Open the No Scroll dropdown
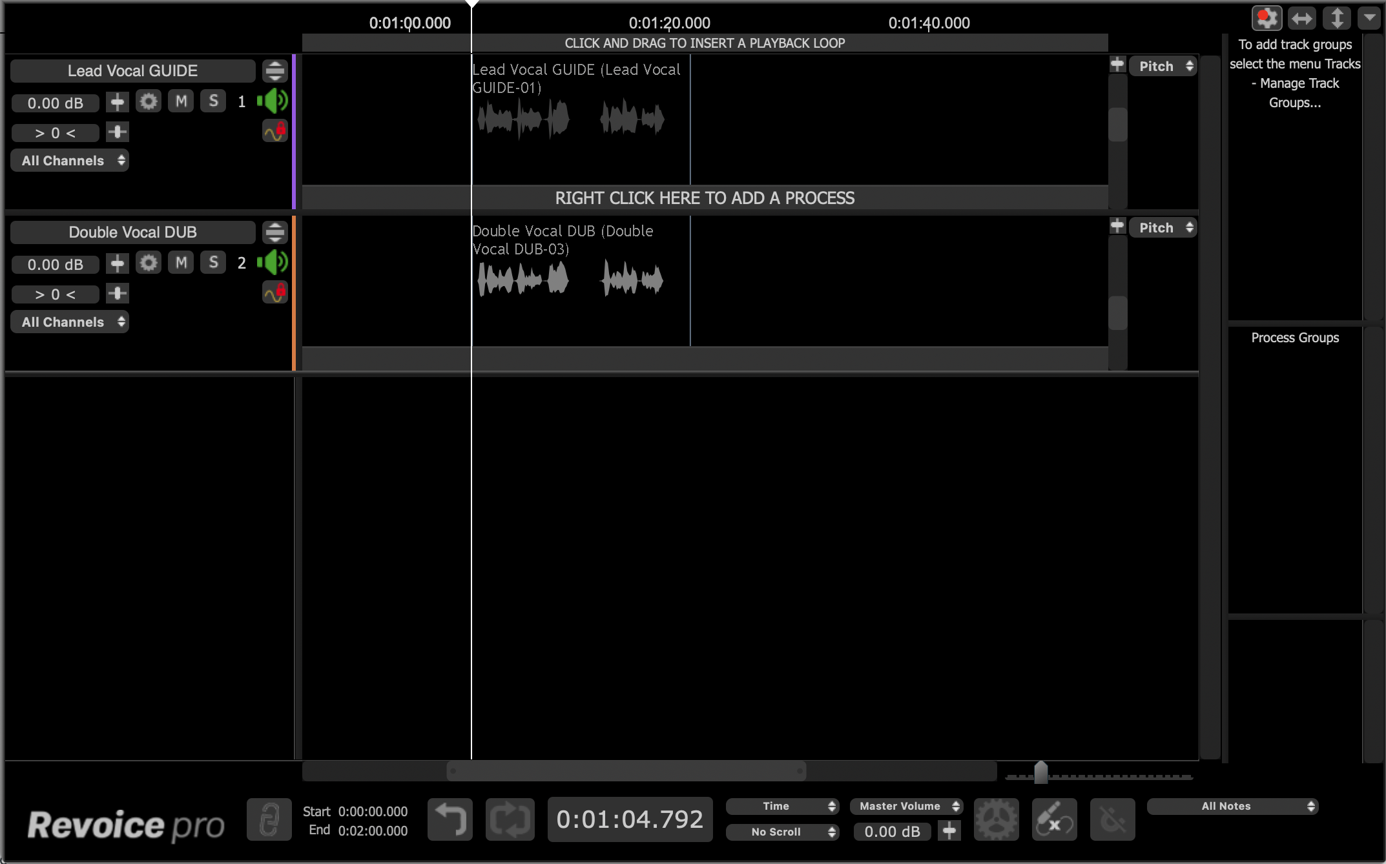The height and width of the screenshot is (864, 1386). click(782, 832)
